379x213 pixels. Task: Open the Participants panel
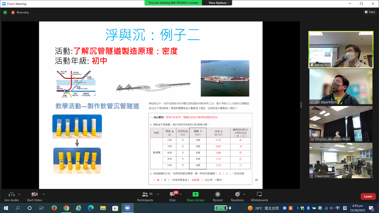[145, 194]
